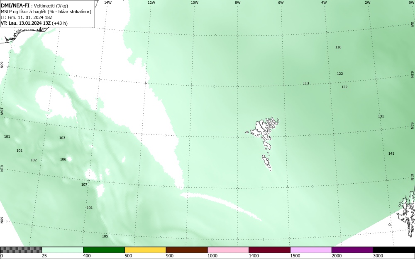The height and width of the screenshot is (259, 415).
Task: Click the 12W longitude label
Action: (151, 2)
